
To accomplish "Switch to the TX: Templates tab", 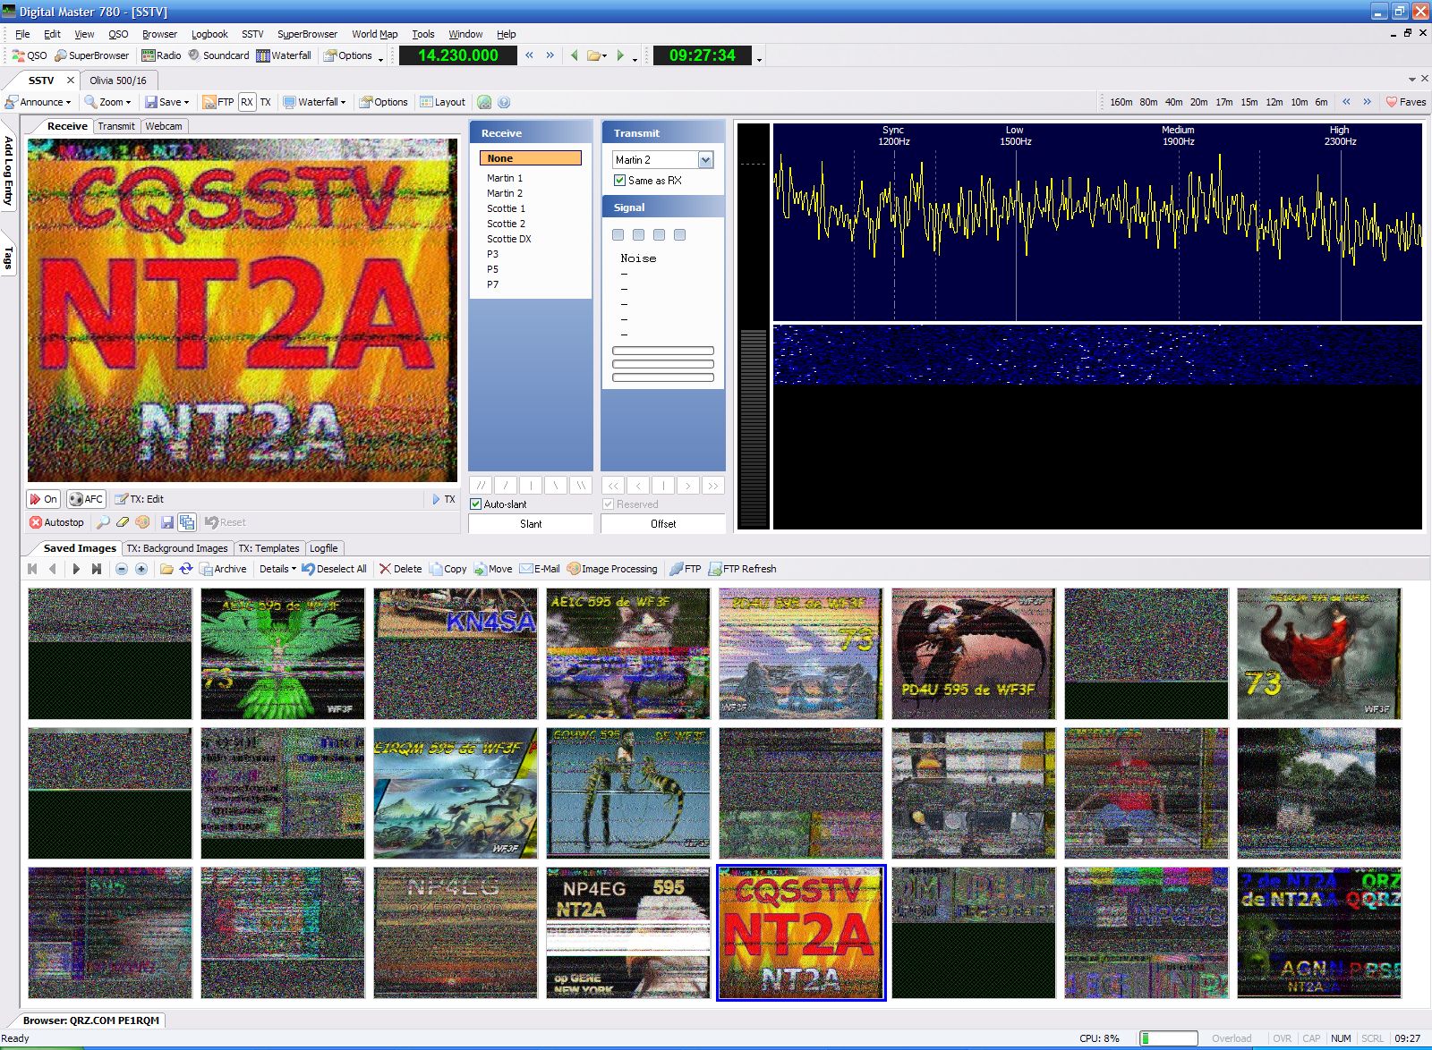I will coord(268,548).
